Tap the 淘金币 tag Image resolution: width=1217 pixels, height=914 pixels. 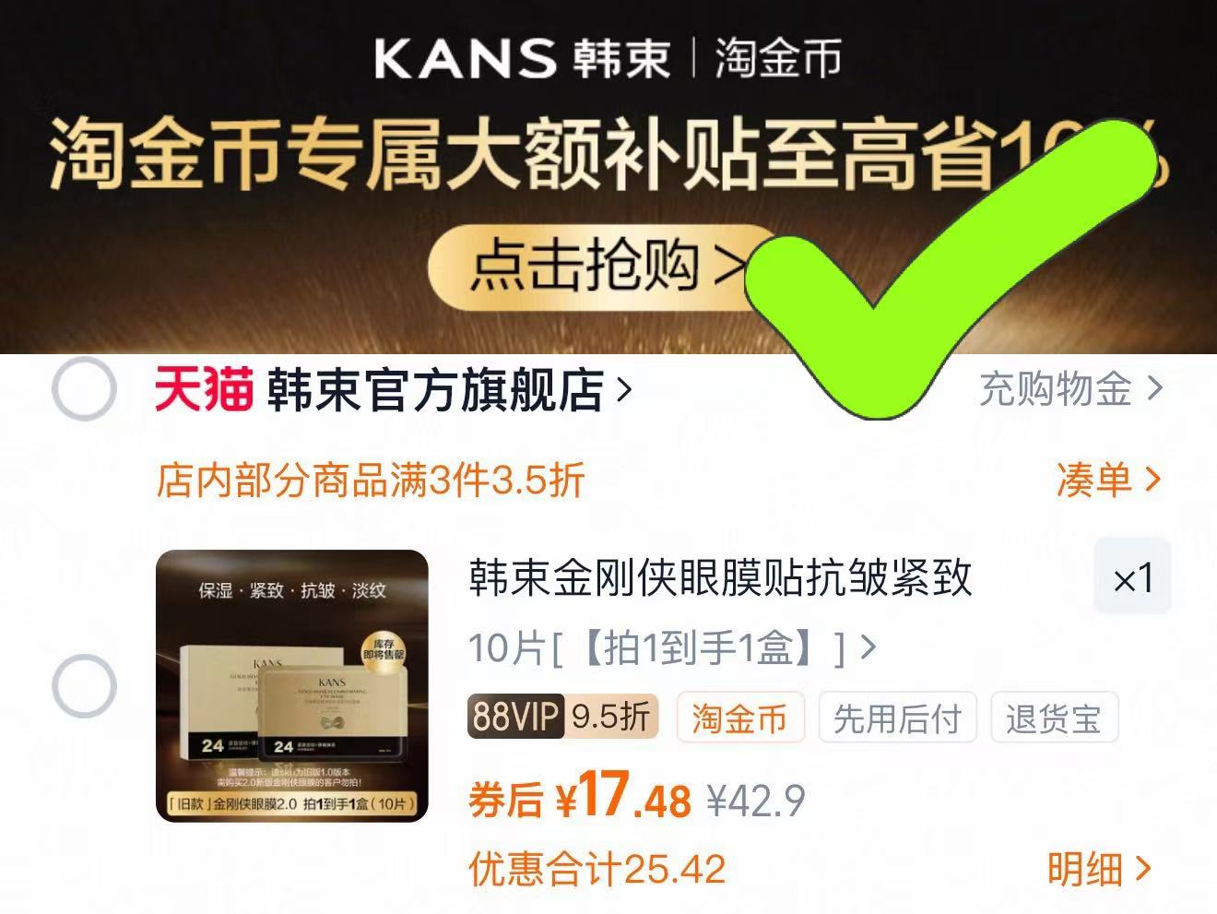point(740,718)
